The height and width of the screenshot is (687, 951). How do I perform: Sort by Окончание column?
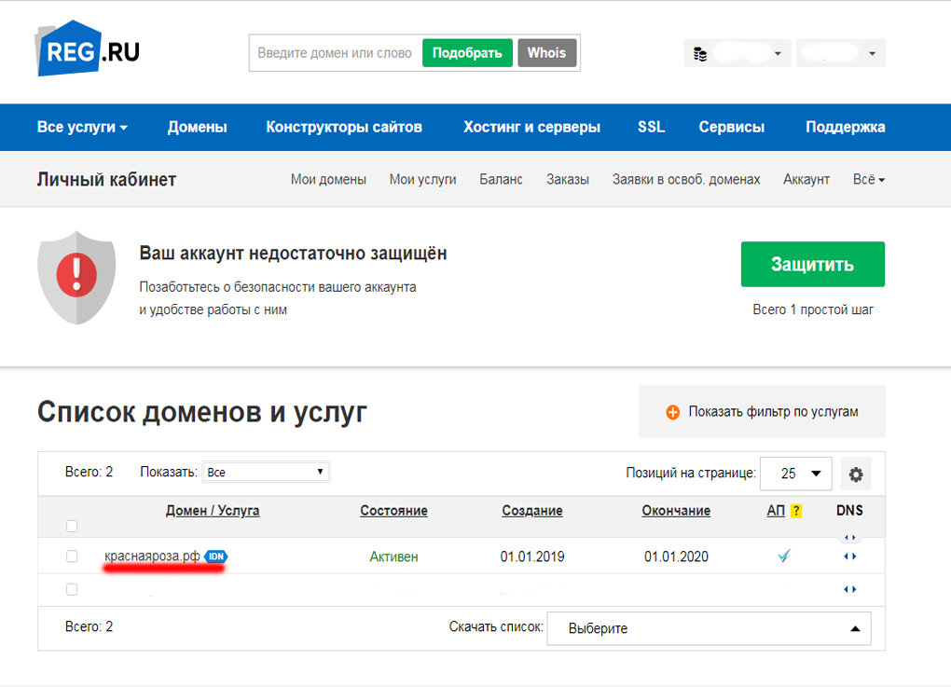tap(676, 511)
